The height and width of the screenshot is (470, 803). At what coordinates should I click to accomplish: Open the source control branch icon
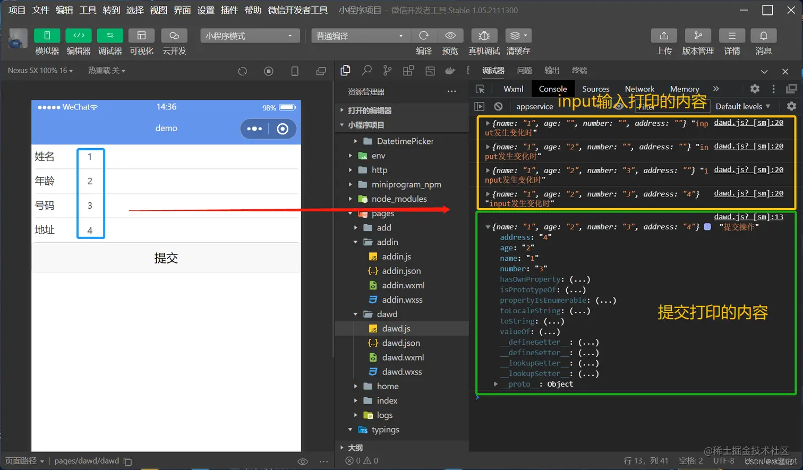coord(388,71)
